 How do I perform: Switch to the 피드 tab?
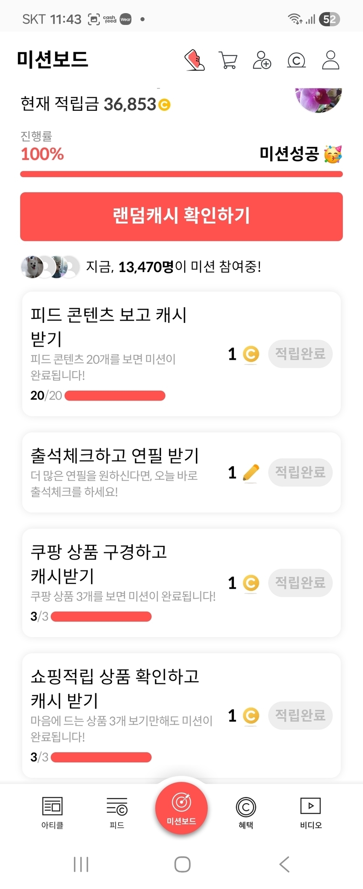(x=117, y=812)
